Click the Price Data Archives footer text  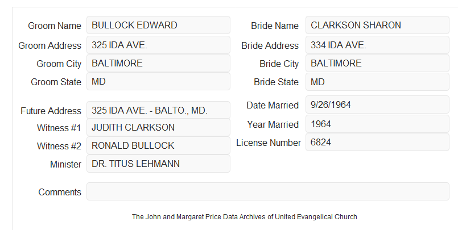[x=244, y=217]
